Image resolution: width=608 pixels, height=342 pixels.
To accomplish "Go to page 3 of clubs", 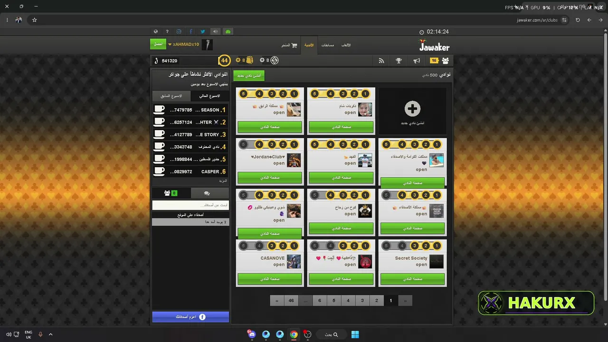I will 362,301.
